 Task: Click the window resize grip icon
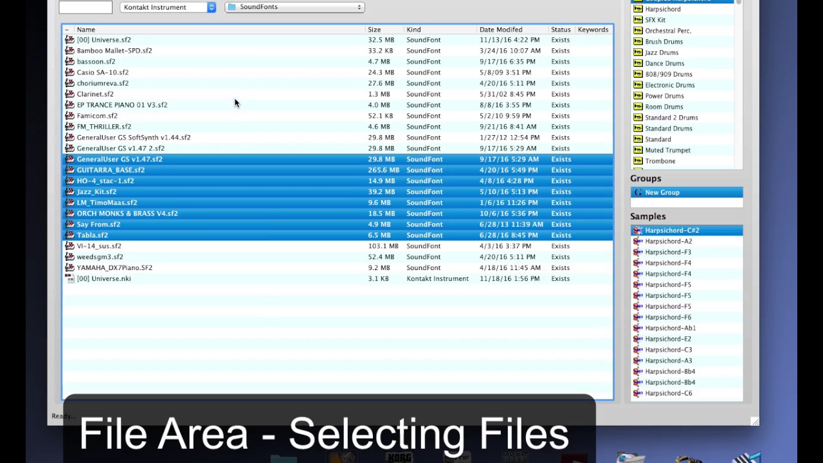pos(755,421)
